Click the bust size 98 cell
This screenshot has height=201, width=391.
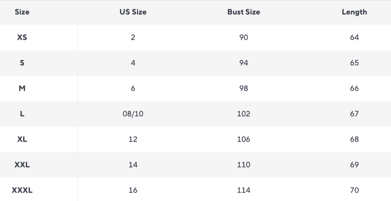pyautogui.click(x=243, y=88)
